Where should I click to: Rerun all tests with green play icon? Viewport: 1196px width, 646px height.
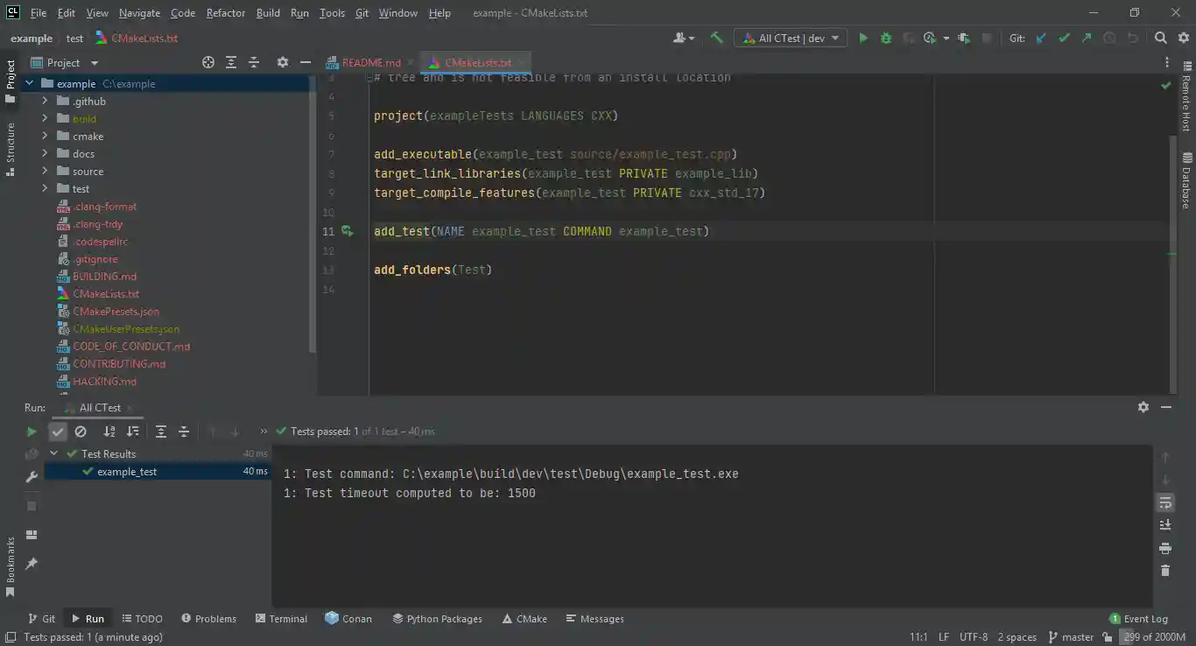(32, 431)
